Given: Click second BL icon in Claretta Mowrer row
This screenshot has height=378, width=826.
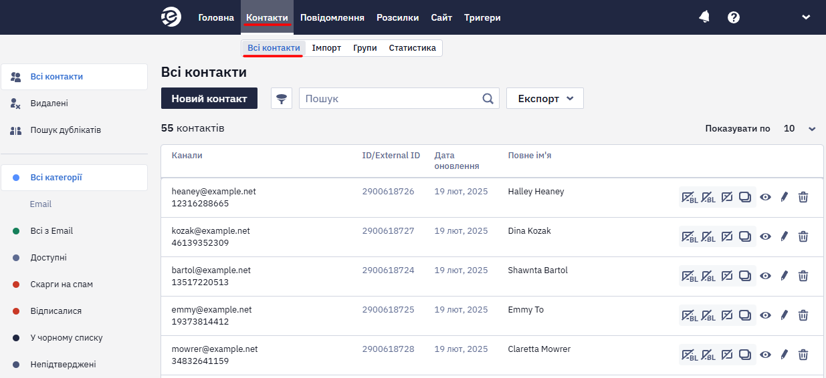Looking at the screenshot, I should tap(708, 355).
